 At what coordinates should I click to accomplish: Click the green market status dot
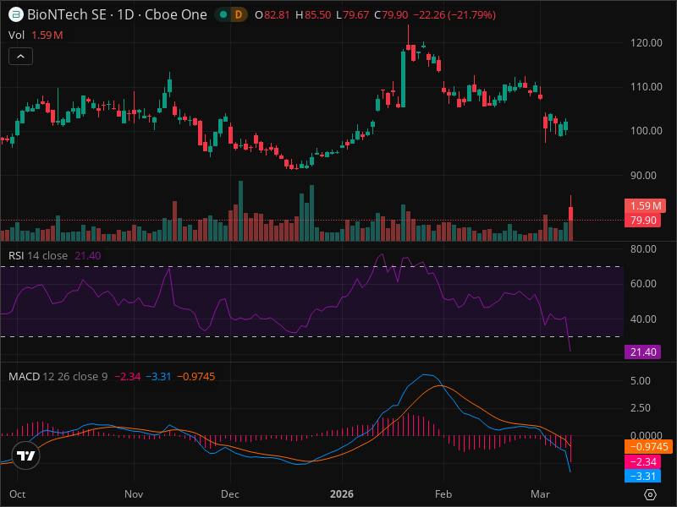pos(223,14)
